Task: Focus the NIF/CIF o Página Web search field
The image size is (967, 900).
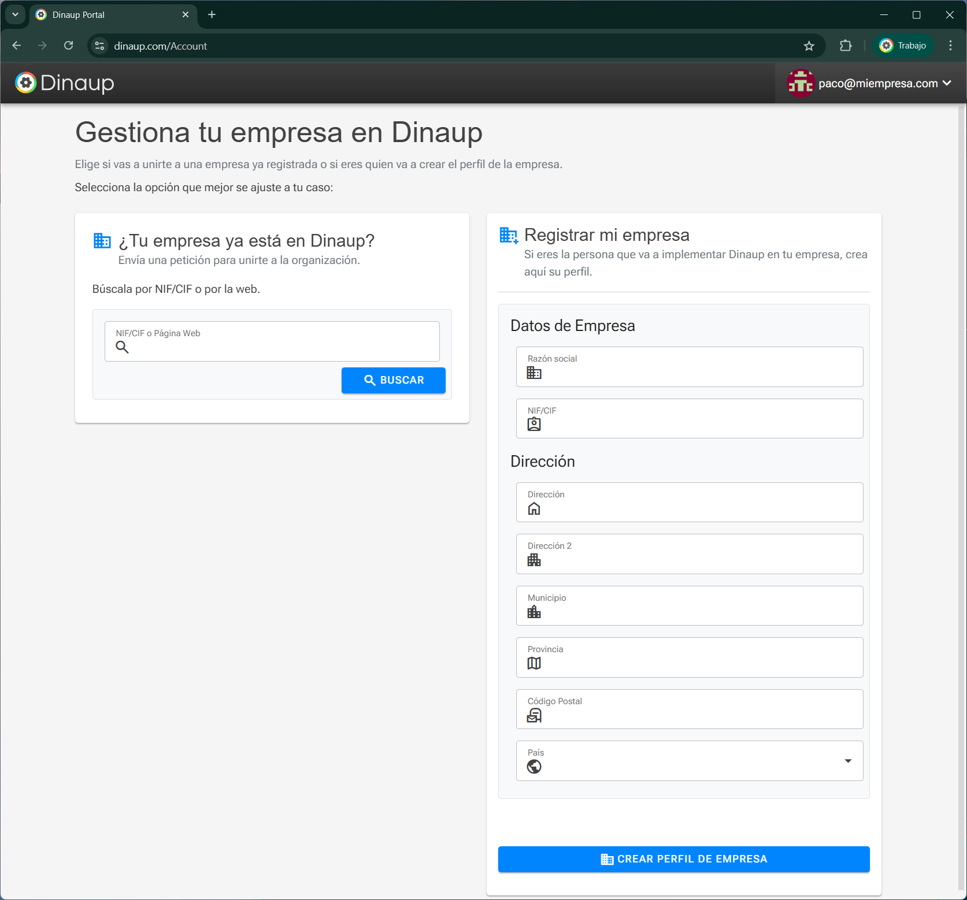Action: (x=280, y=347)
